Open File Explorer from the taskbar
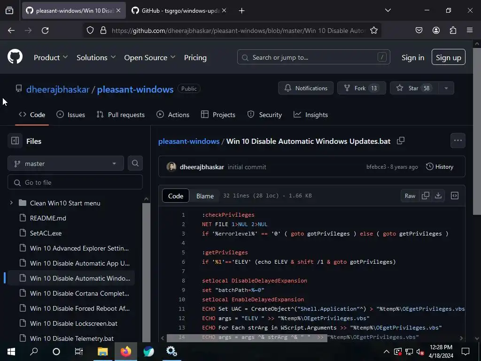Image resolution: width=481 pixels, height=361 pixels. (103, 352)
